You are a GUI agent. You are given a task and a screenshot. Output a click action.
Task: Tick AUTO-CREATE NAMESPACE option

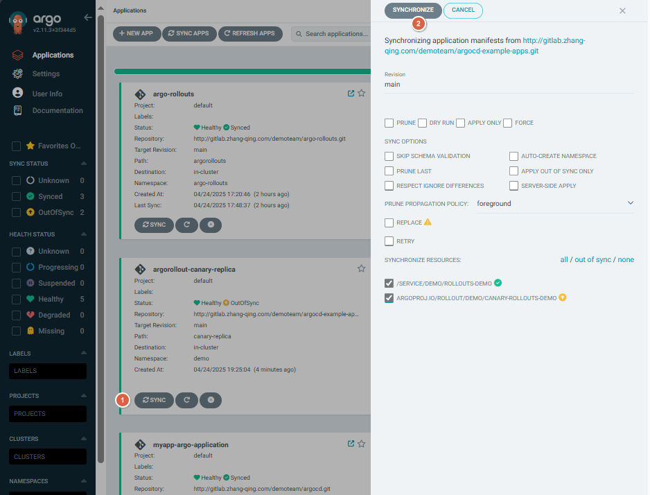[513, 156]
